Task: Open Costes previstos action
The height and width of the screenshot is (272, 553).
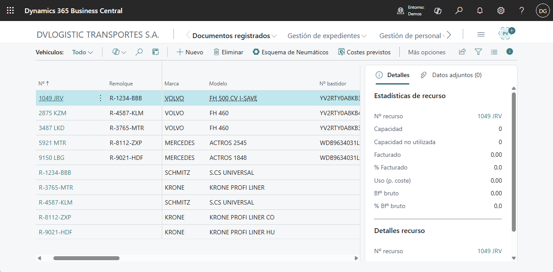Action: (364, 52)
